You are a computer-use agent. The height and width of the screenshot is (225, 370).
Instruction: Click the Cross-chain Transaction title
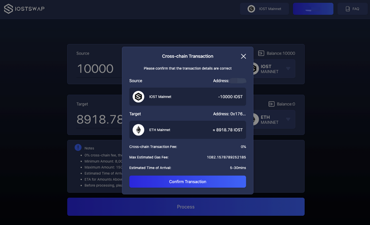coord(188,56)
